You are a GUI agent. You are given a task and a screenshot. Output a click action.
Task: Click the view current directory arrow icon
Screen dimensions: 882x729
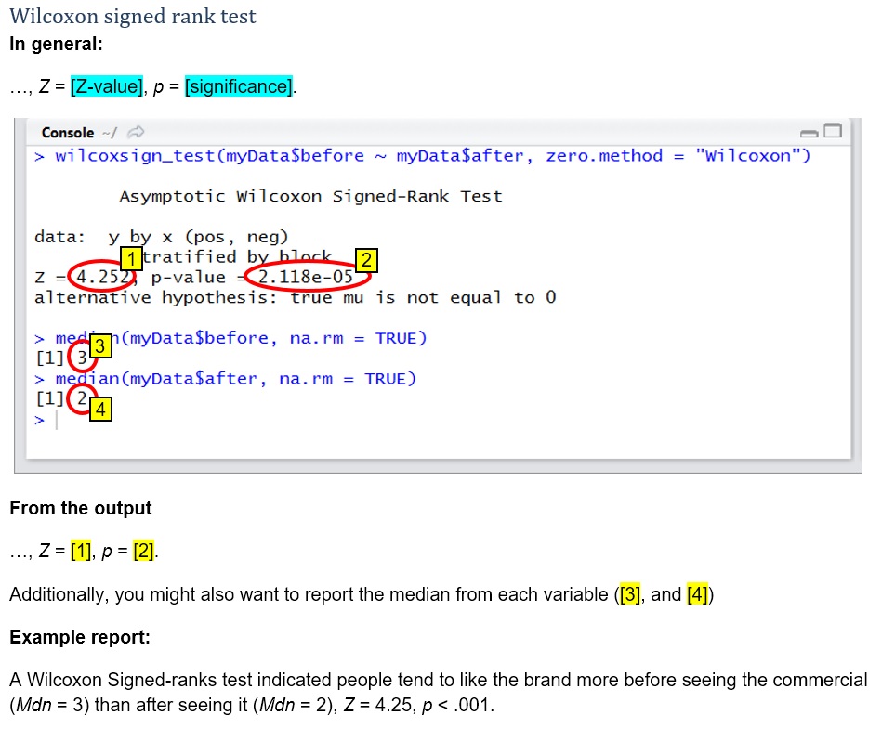pyautogui.click(x=136, y=133)
